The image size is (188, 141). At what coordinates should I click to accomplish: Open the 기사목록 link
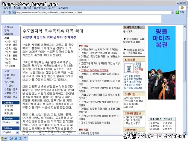coord(11,66)
